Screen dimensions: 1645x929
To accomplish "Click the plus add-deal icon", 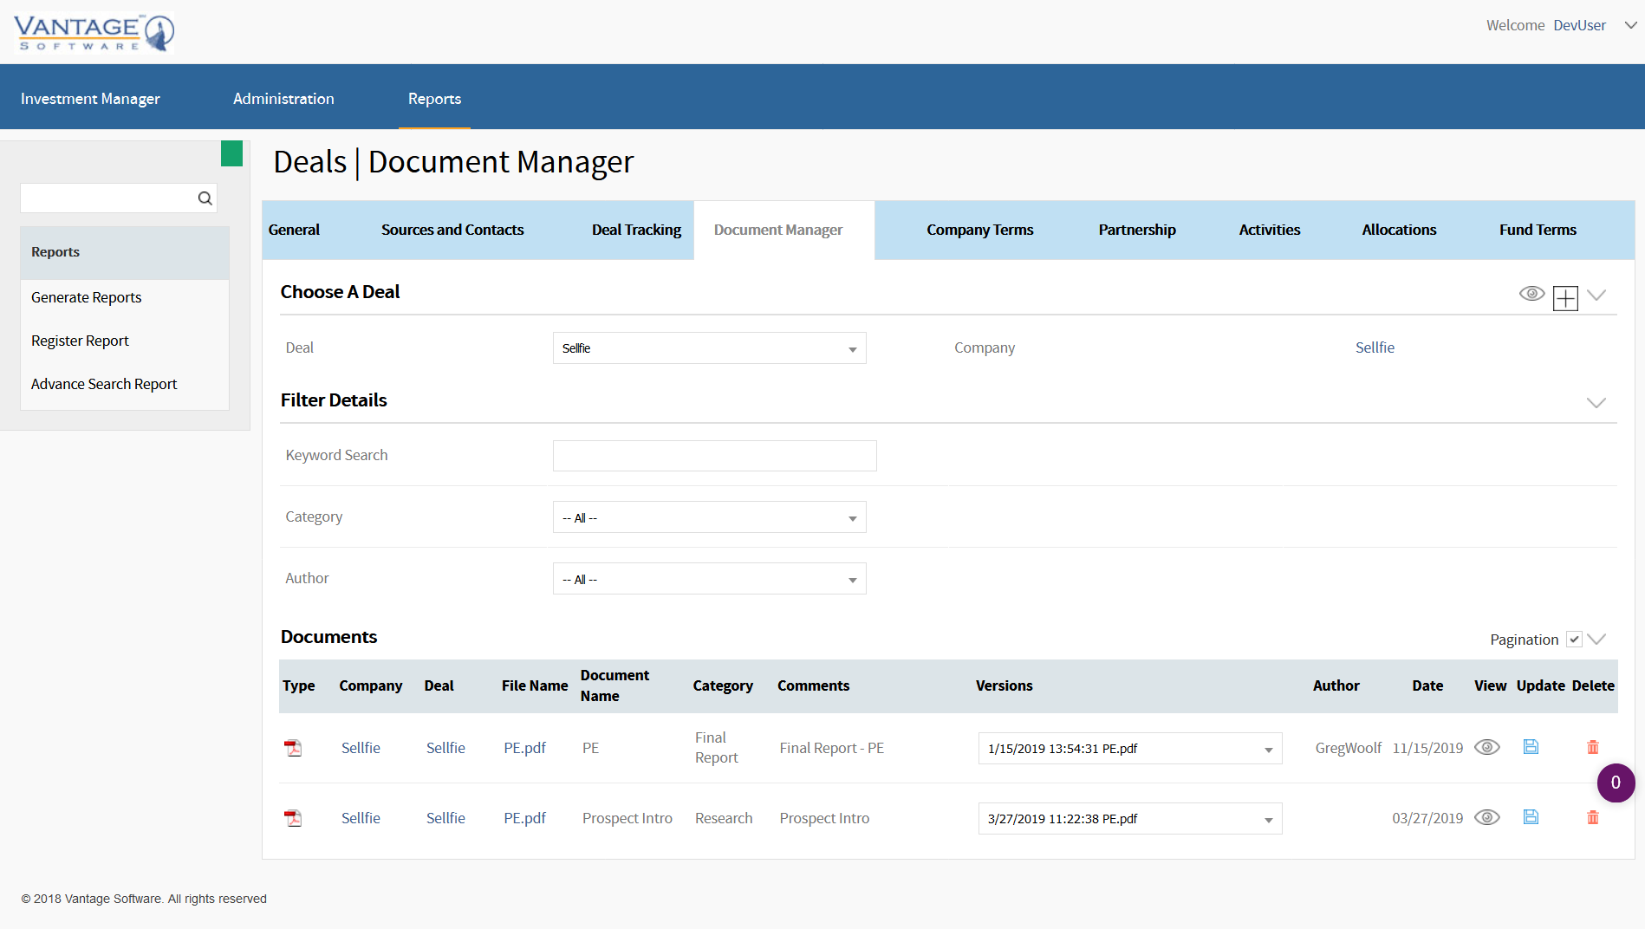I will click(1565, 297).
